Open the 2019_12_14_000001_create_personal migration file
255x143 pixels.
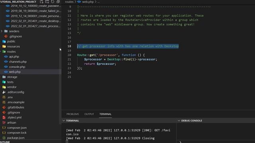(x=36, y=16)
